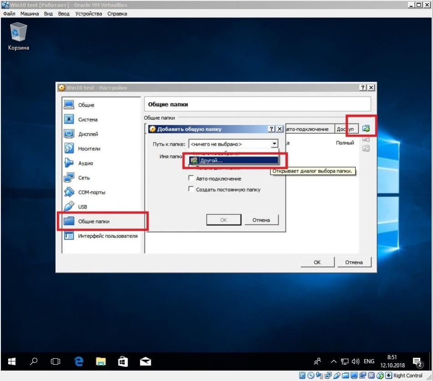The width and height of the screenshot is (433, 381).
Task: Click the network status bar icon
Action: (x=328, y=376)
